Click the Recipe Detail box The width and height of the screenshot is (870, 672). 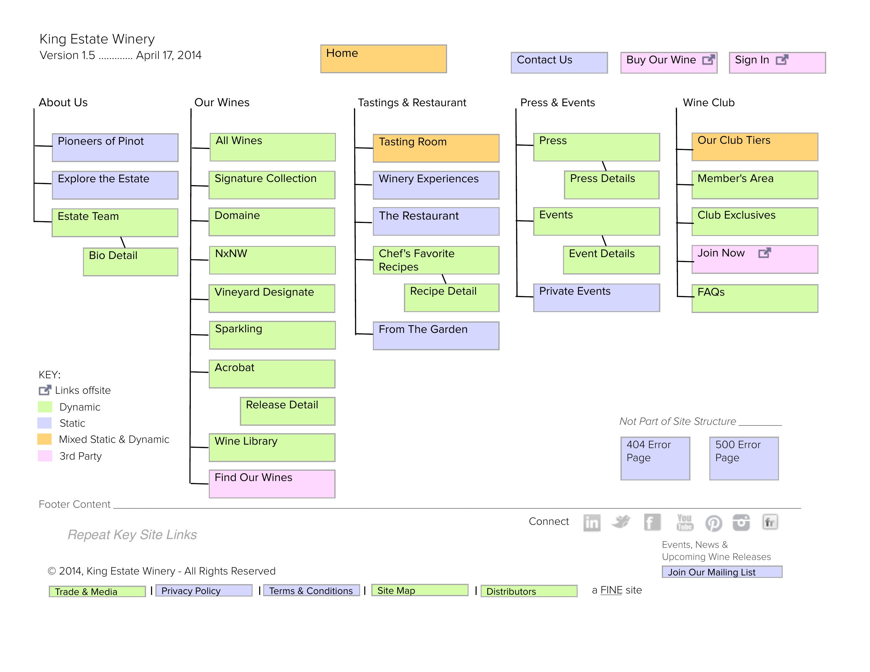pos(452,298)
